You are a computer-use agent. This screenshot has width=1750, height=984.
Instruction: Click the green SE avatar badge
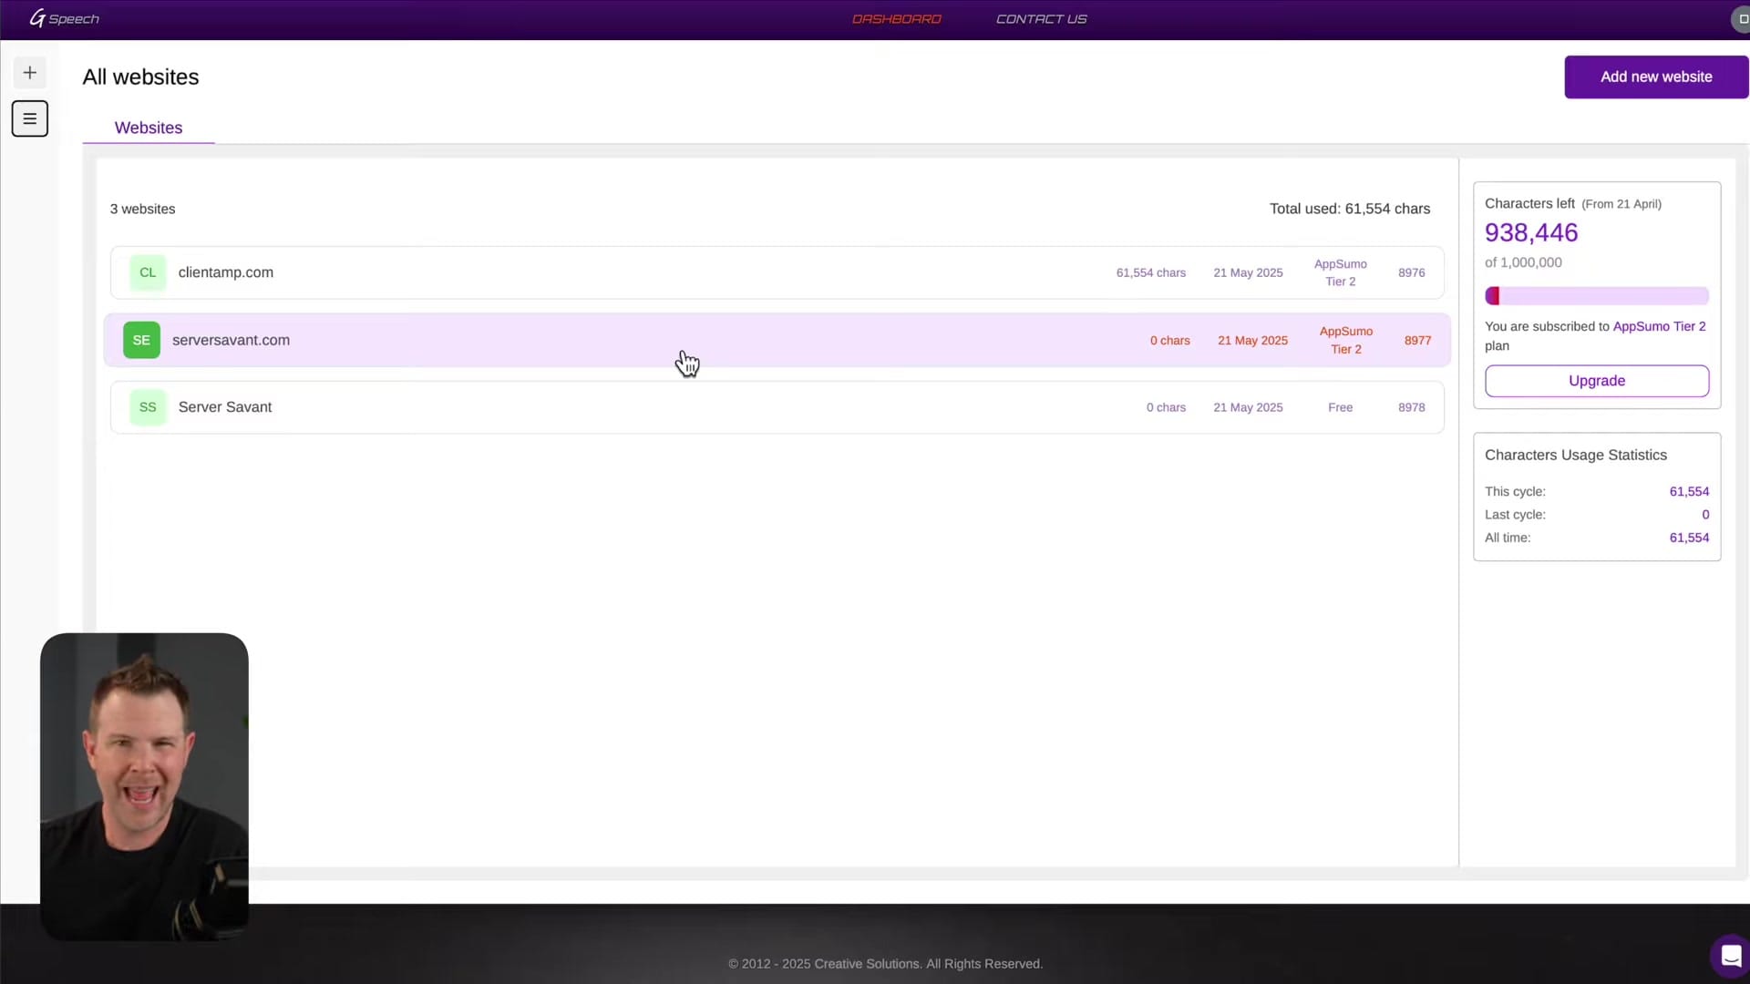click(x=141, y=340)
